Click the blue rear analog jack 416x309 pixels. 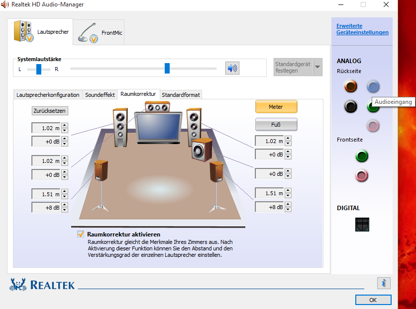373,86
